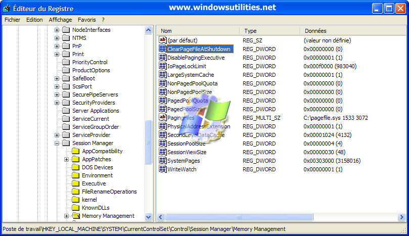Click the (par défaut) string icon
The image size is (409, 236).
[x=162, y=40]
